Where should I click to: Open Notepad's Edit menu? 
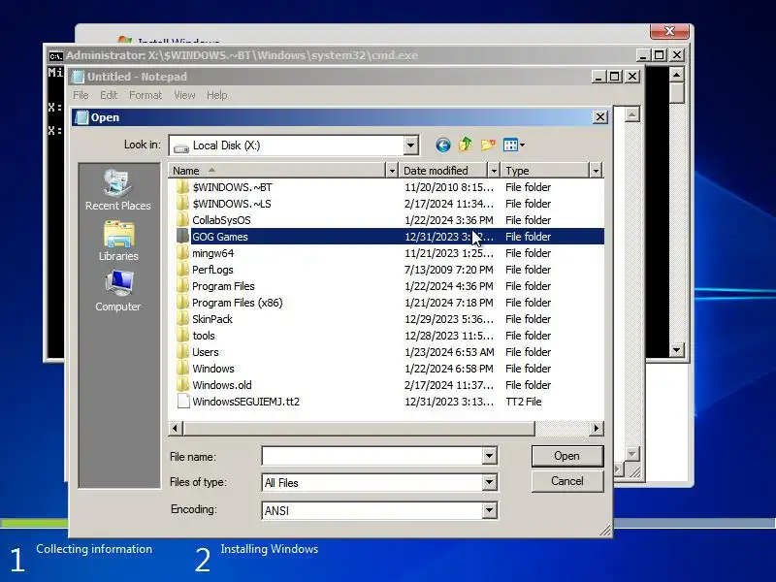pyautogui.click(x=109, y=95)
